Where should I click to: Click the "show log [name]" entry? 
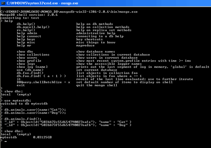(32, 67)
